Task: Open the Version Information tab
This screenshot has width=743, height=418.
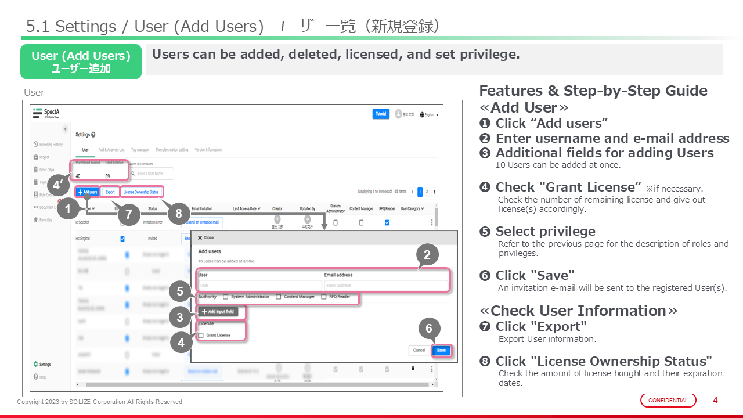Action: pyautogui.click(x=208, y=150)
